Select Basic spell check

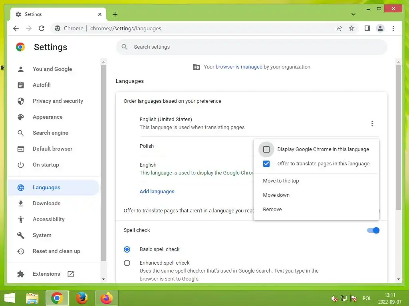127,249
